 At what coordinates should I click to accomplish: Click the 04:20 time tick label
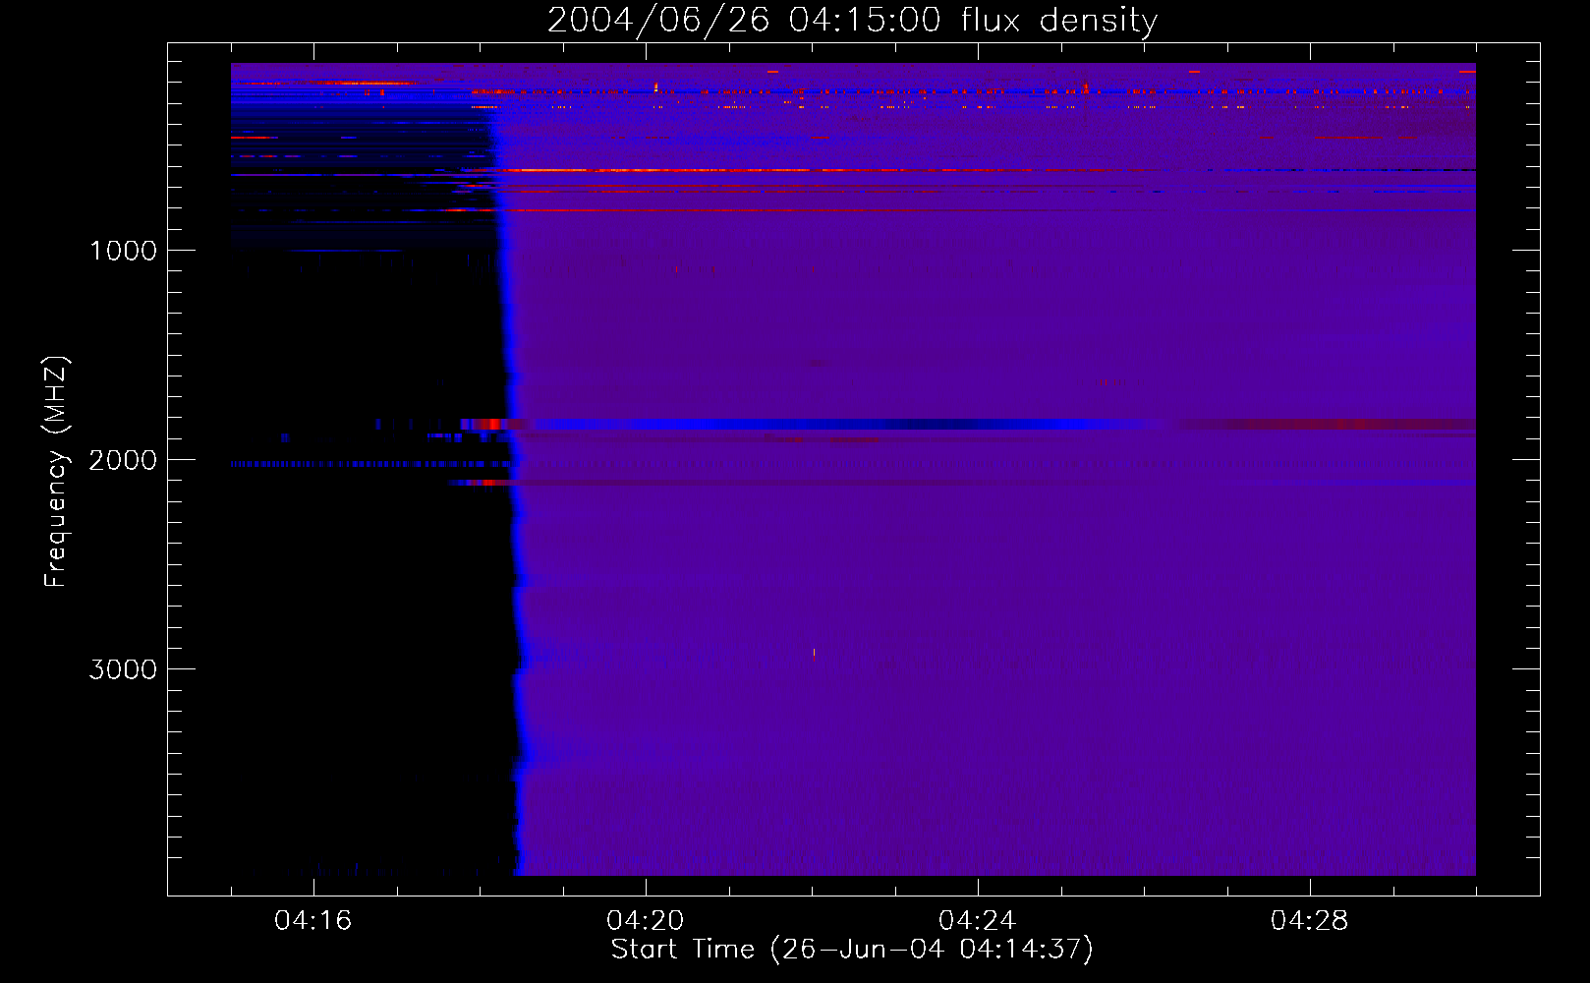(645, 921)
